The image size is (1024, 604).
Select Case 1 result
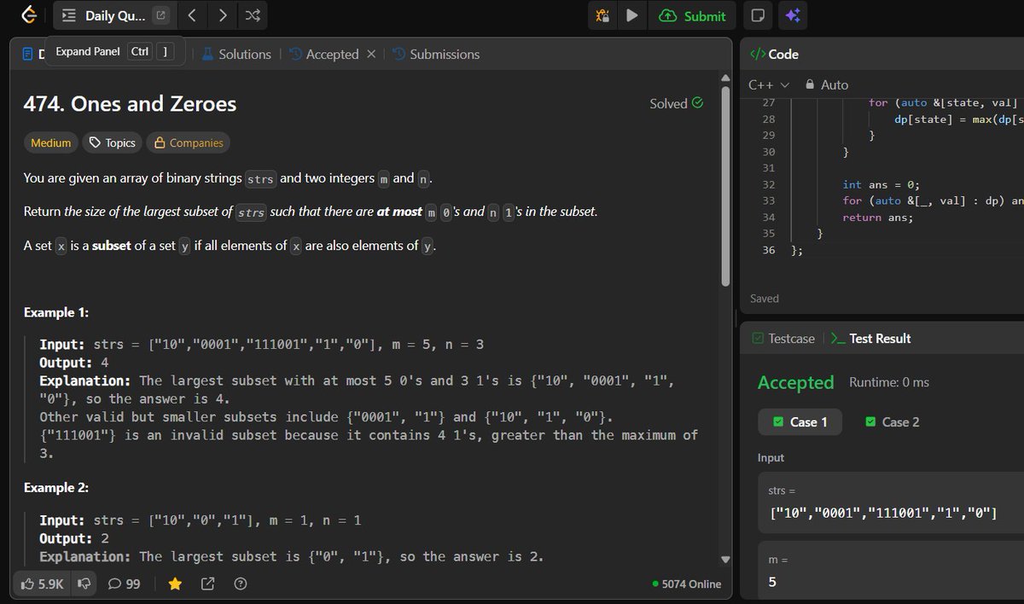[800, 421]
